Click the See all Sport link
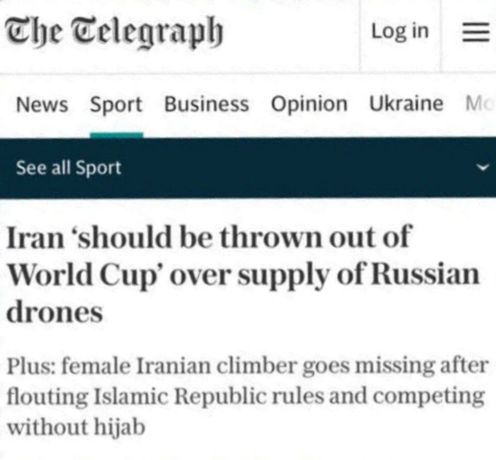The height and width of the screenshot is (460, 496). [69, 168]
